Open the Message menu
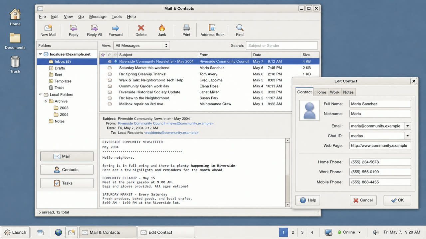The width and height of the screenshot is (426, 239). click(x=98, y=17)
